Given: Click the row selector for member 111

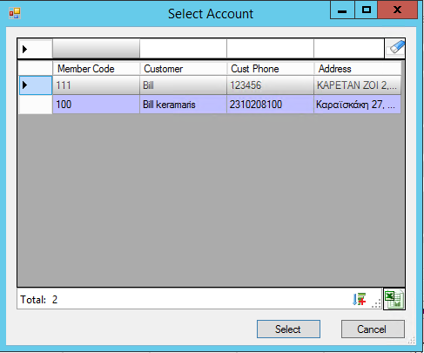Looking at the screenshot, I should [x=36, y=85].
